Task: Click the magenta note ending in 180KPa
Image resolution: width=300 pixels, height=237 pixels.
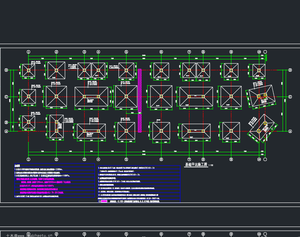Action: [x=37, y=186]
